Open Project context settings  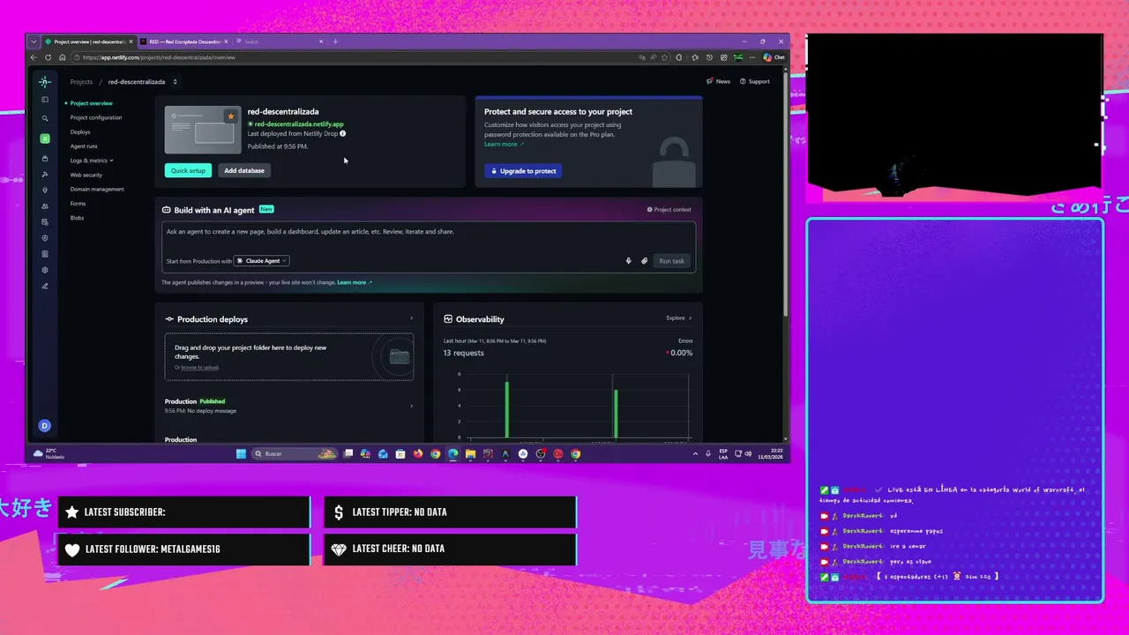coord(669,210)
